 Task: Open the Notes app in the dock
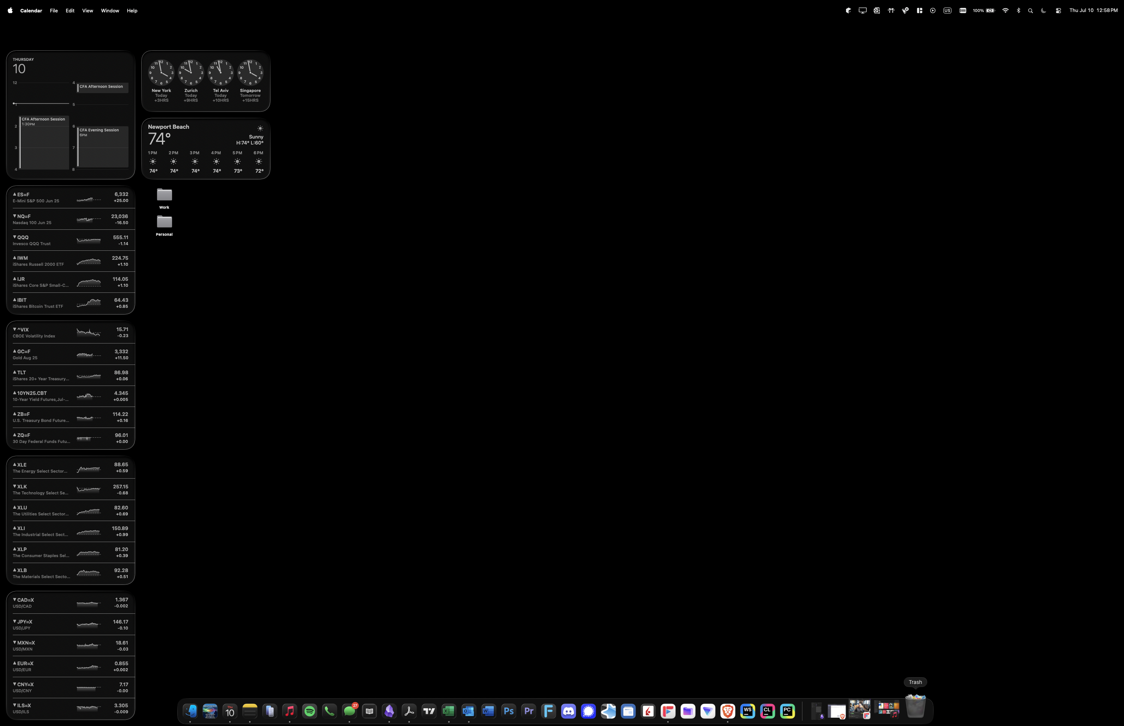pos(249,711)
